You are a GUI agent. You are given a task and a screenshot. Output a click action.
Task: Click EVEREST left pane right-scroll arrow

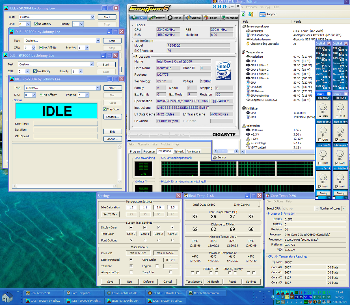click(x=236, y=151)
